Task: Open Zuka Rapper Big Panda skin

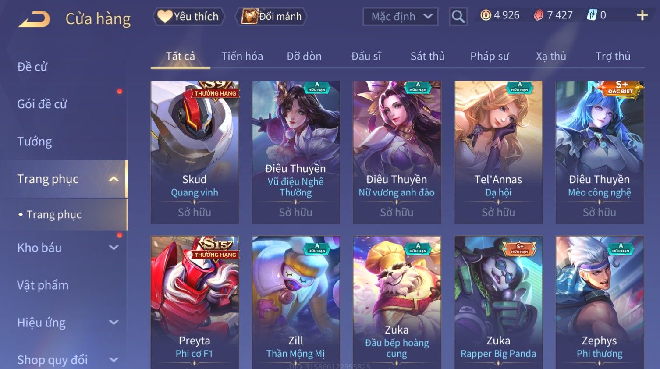Action: pyautogui.click(x=498, y=302)
